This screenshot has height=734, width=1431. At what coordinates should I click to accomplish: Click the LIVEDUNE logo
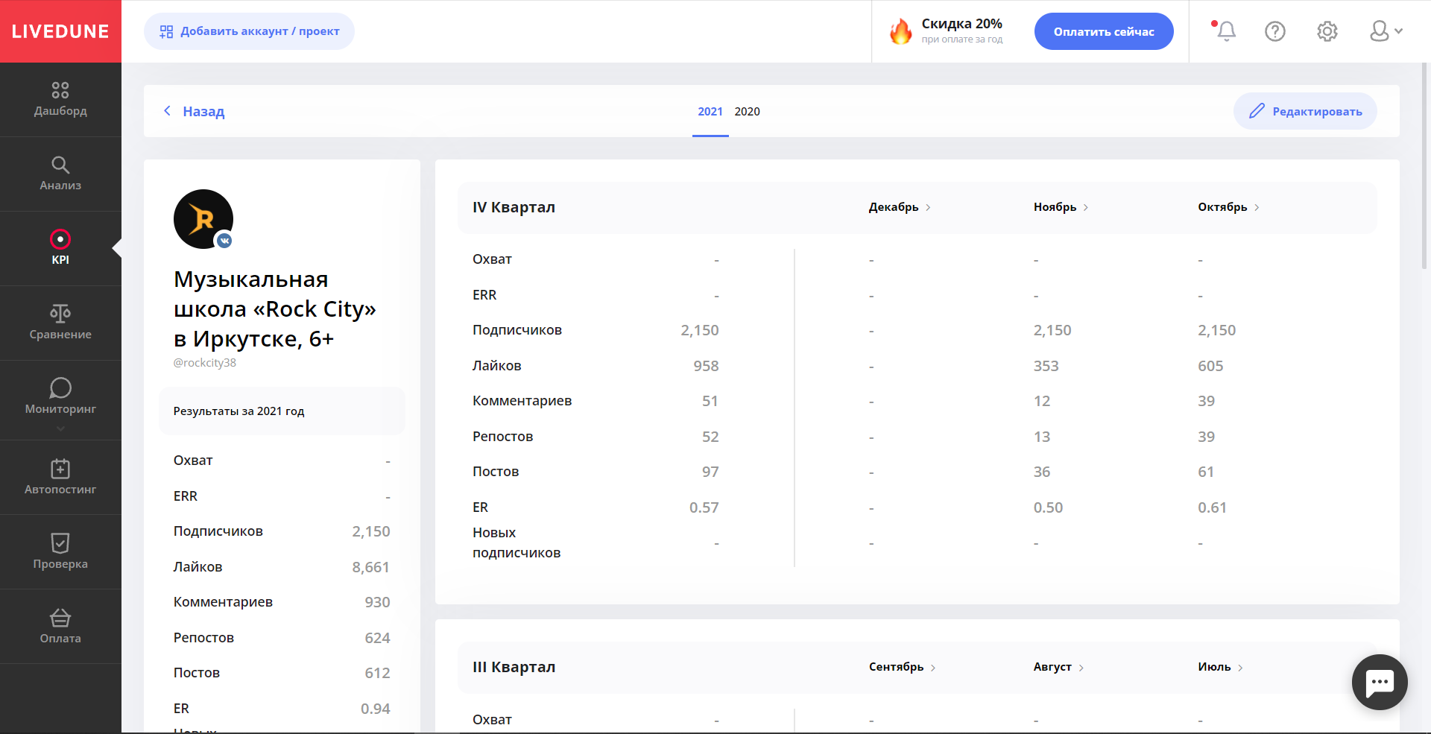[x=60, y=31]
